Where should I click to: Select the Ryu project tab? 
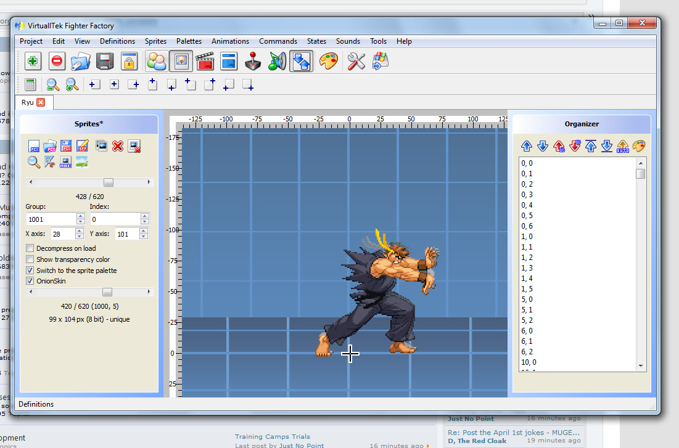(x=28, y=102)
